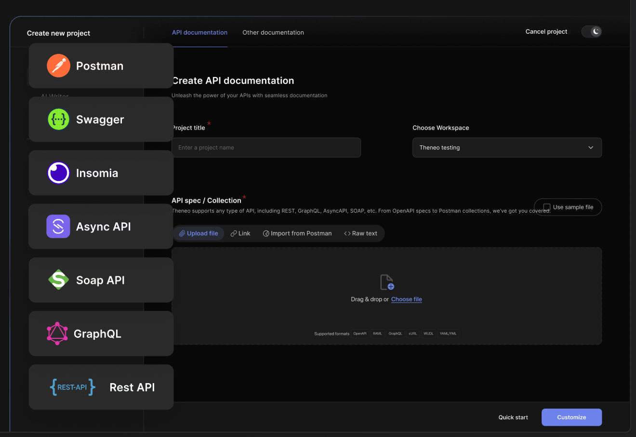636x437 pixels.
Task: Switch to API documentation tab
Action: pos(199,32)
